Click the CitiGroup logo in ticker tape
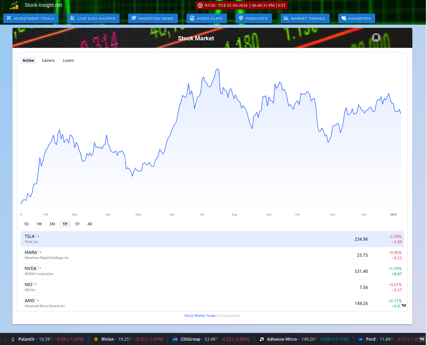Viewport: 427px width, 345px height. click(x=175, y=339)
